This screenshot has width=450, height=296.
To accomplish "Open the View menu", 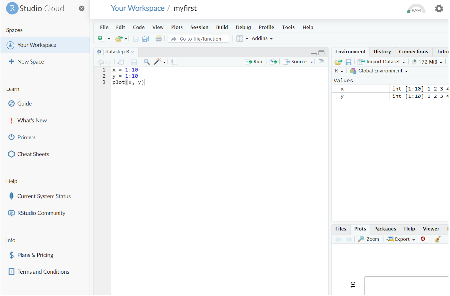I will click(158, 27).
